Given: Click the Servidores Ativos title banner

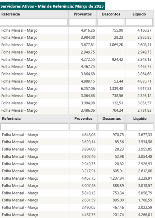Looking at the screenshot, I should 52,6.
